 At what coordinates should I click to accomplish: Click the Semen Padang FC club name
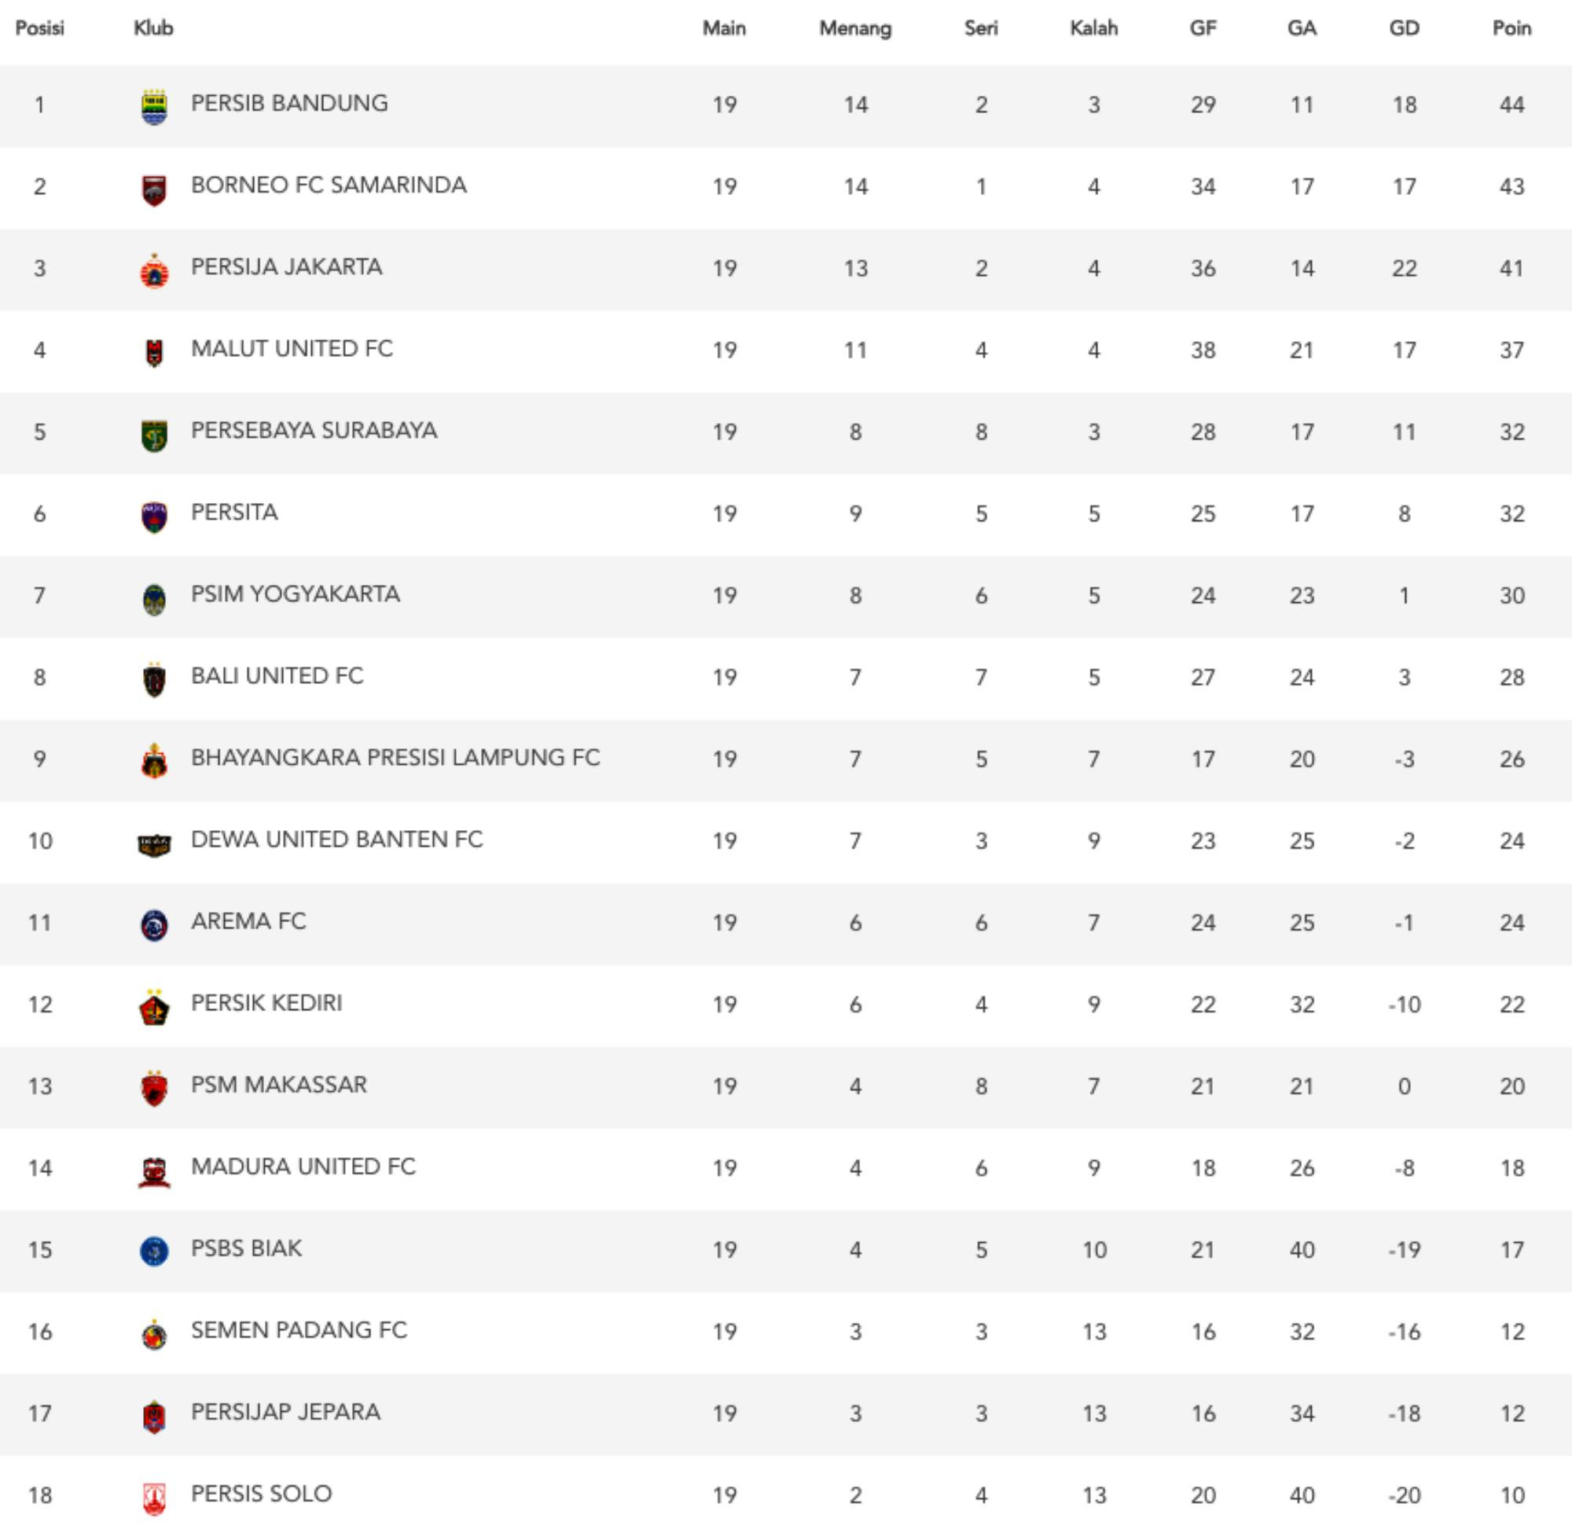[x=299, y=1330]
